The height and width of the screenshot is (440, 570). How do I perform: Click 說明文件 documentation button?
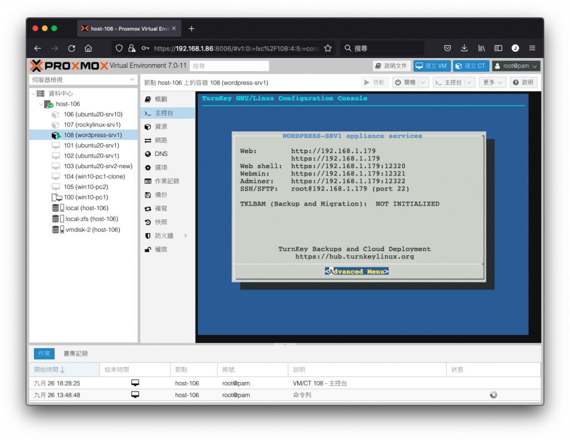click(x=391, y=66)
